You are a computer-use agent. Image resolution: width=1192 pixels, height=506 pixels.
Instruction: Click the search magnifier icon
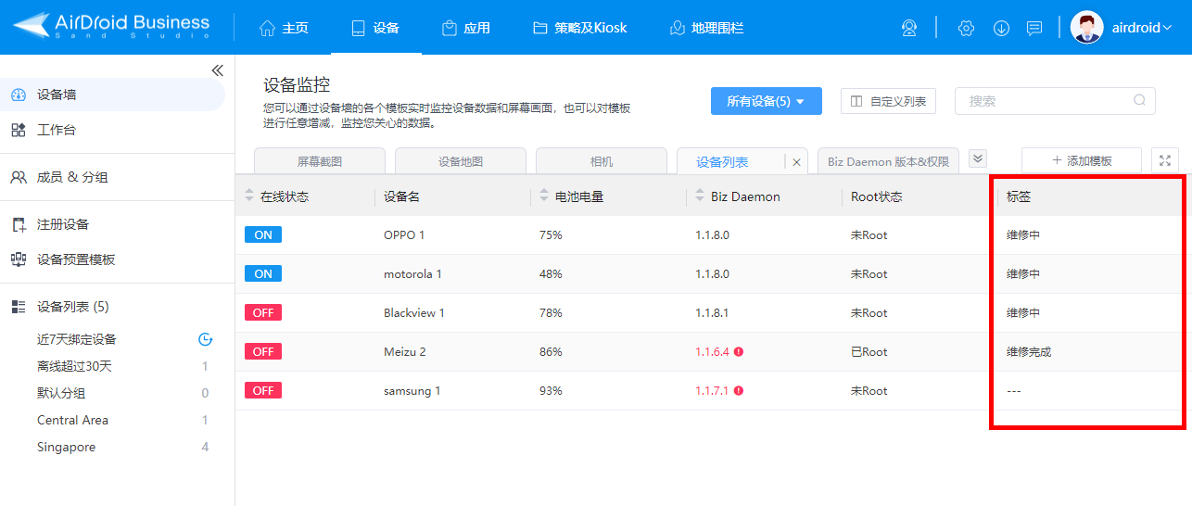click(1139, 101)
